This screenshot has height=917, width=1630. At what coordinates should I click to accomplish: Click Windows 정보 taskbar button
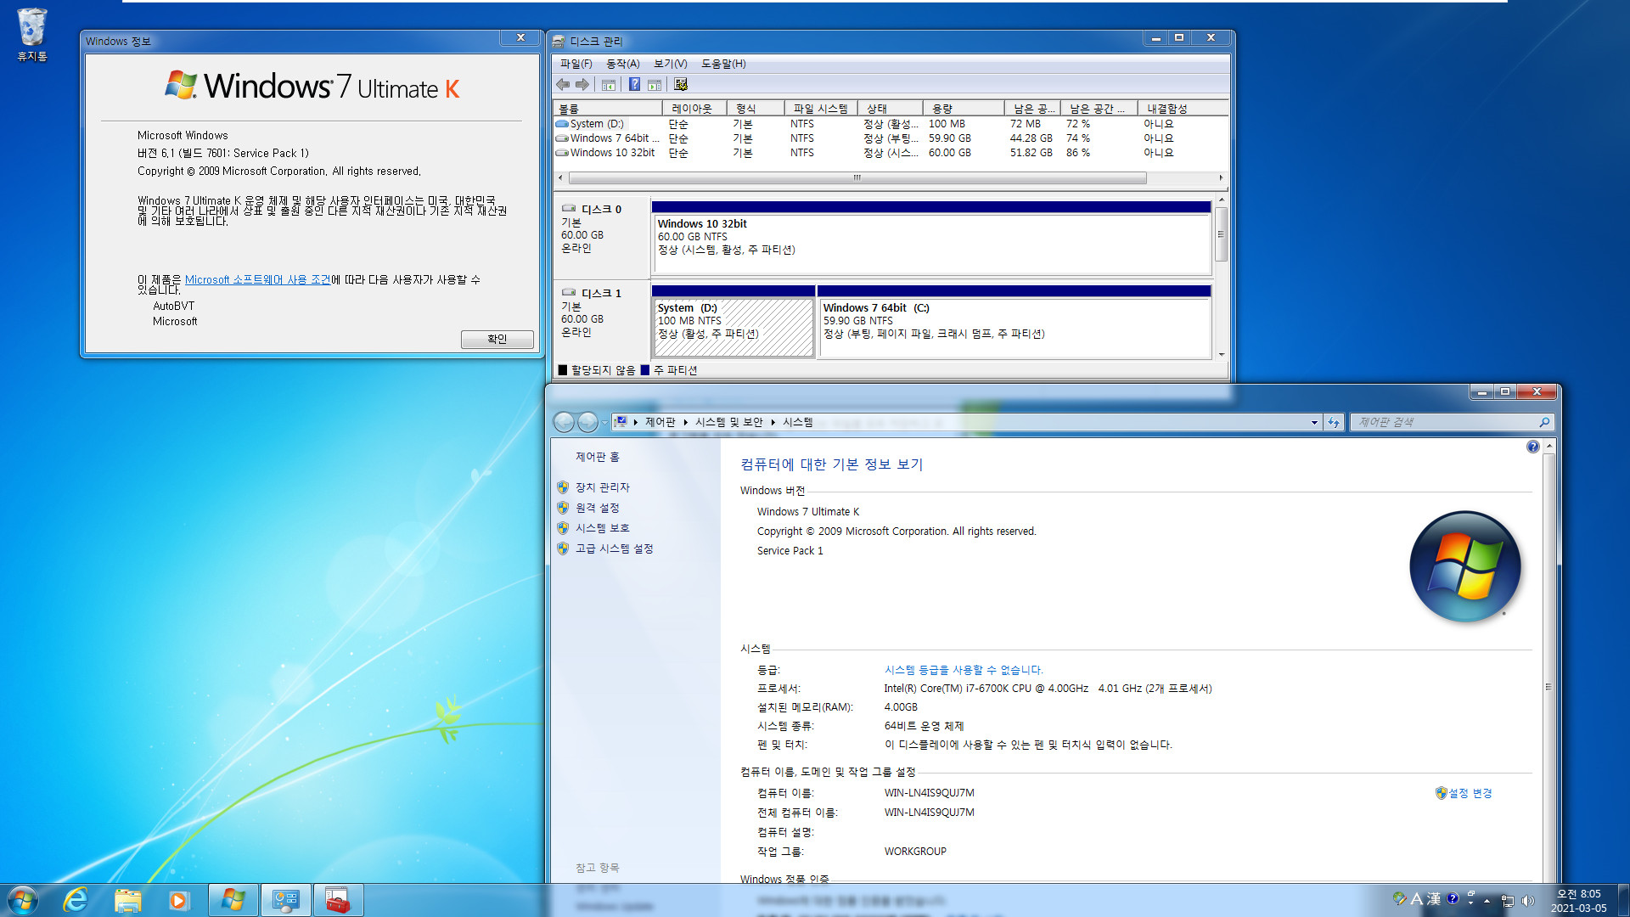click(x=233, y=900)
